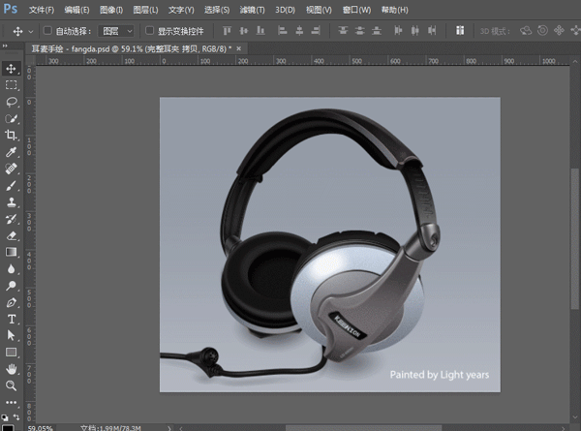The image size is (581, 431).
Task: Select the Lasso tool
Action: coord(11,102)
